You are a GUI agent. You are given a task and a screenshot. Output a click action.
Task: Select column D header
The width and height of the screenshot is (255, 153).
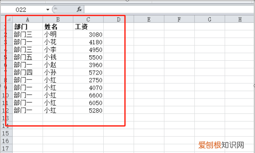coord(119,20)
